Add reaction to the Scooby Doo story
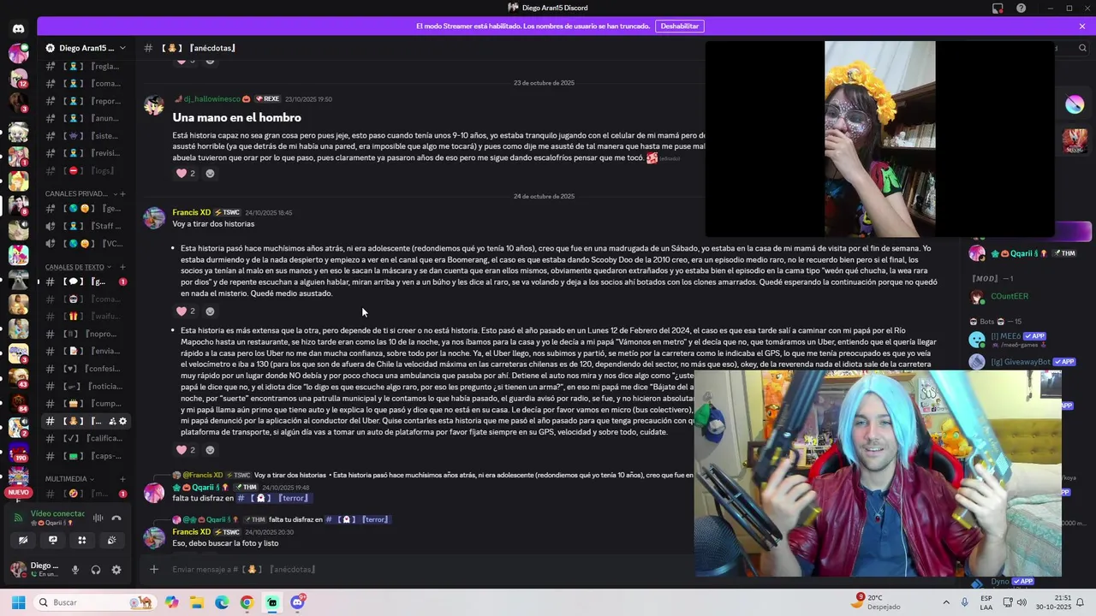 210,311
